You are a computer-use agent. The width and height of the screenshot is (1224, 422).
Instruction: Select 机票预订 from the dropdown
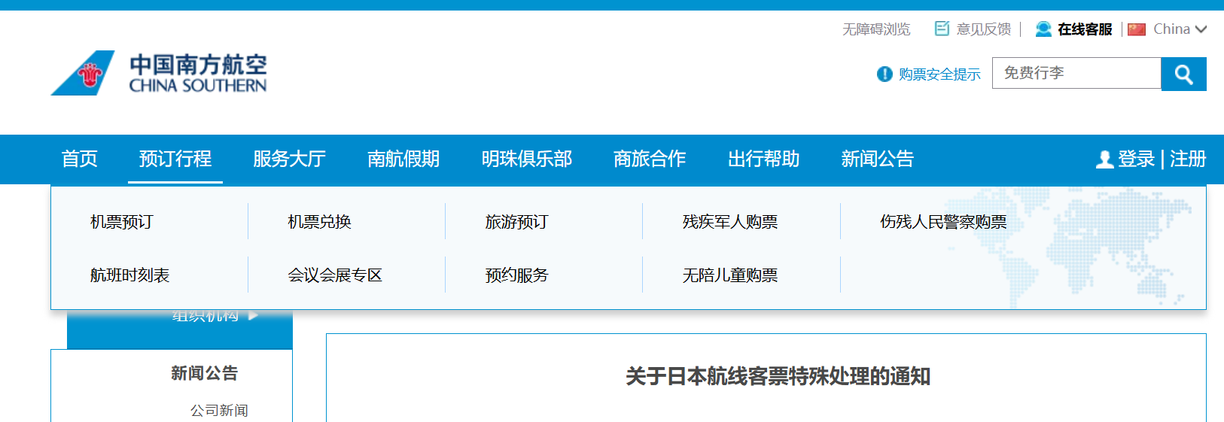click(x=122, y=222)
